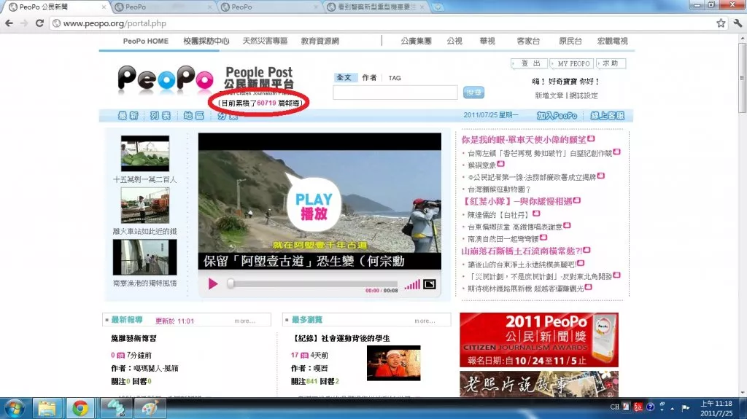Viewport: 747px width, 419px height.
Task: Open File Explorer from the taskbar
Action: click(47, 409)
